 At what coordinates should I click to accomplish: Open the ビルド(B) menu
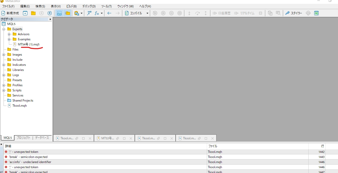tap(71, 6)
